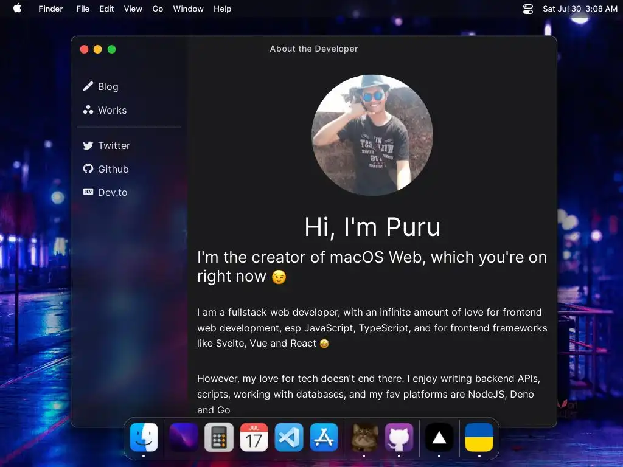Open the Go menu

(x=158, y=9)
